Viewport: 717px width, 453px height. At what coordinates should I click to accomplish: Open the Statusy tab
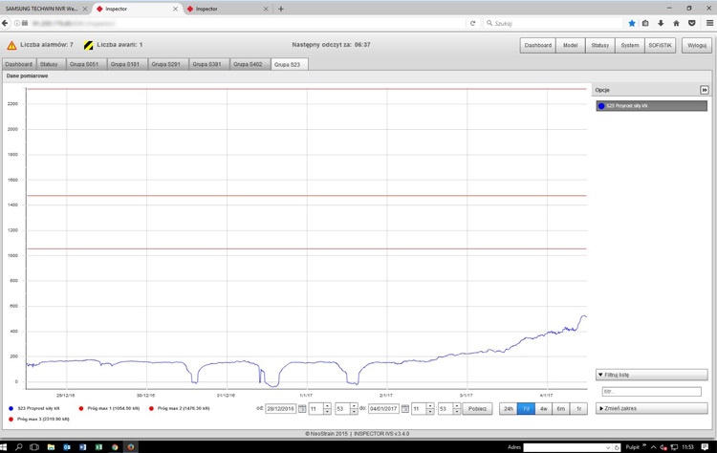(50, 64)
